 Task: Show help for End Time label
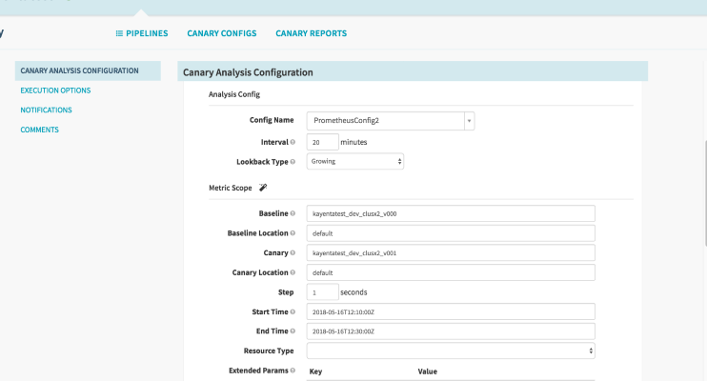point(293,331)
